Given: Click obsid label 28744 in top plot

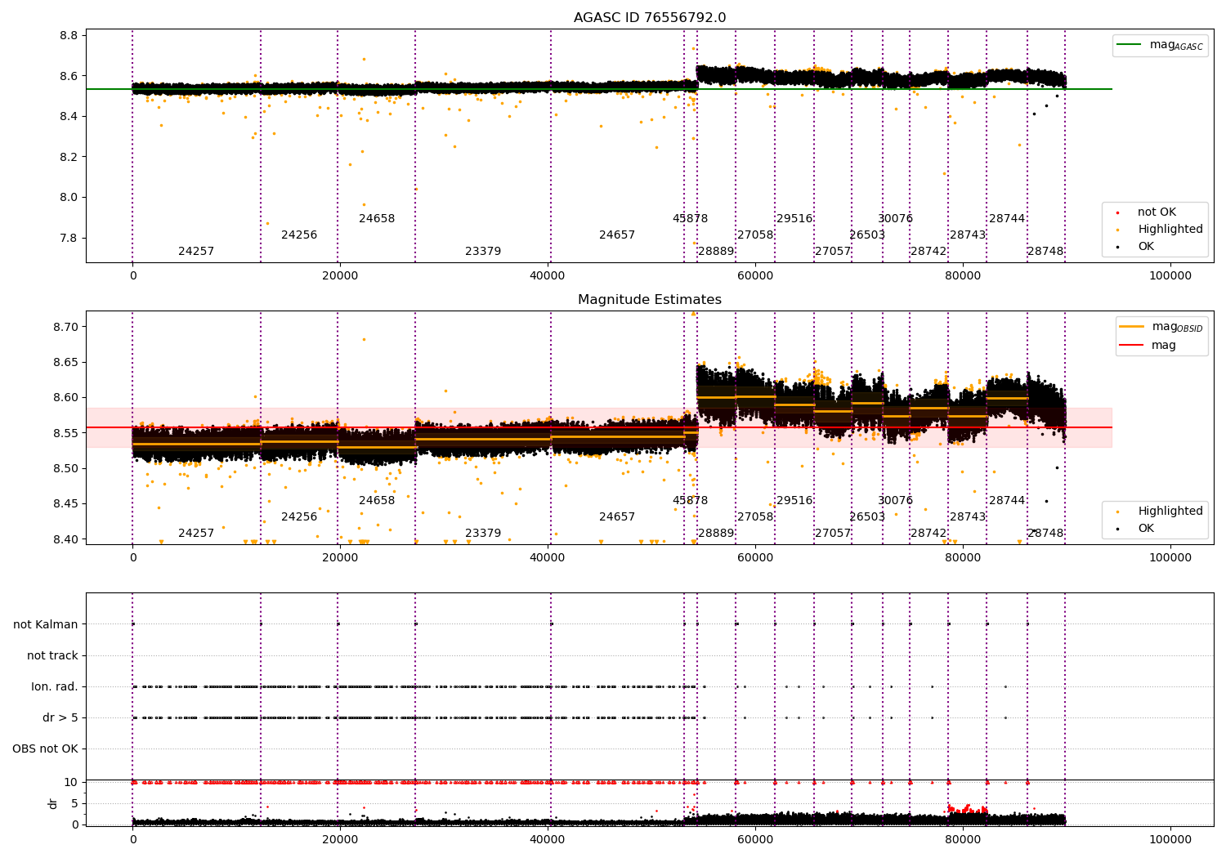Looking at the screenshot, I should click(x=1007, y=218).
